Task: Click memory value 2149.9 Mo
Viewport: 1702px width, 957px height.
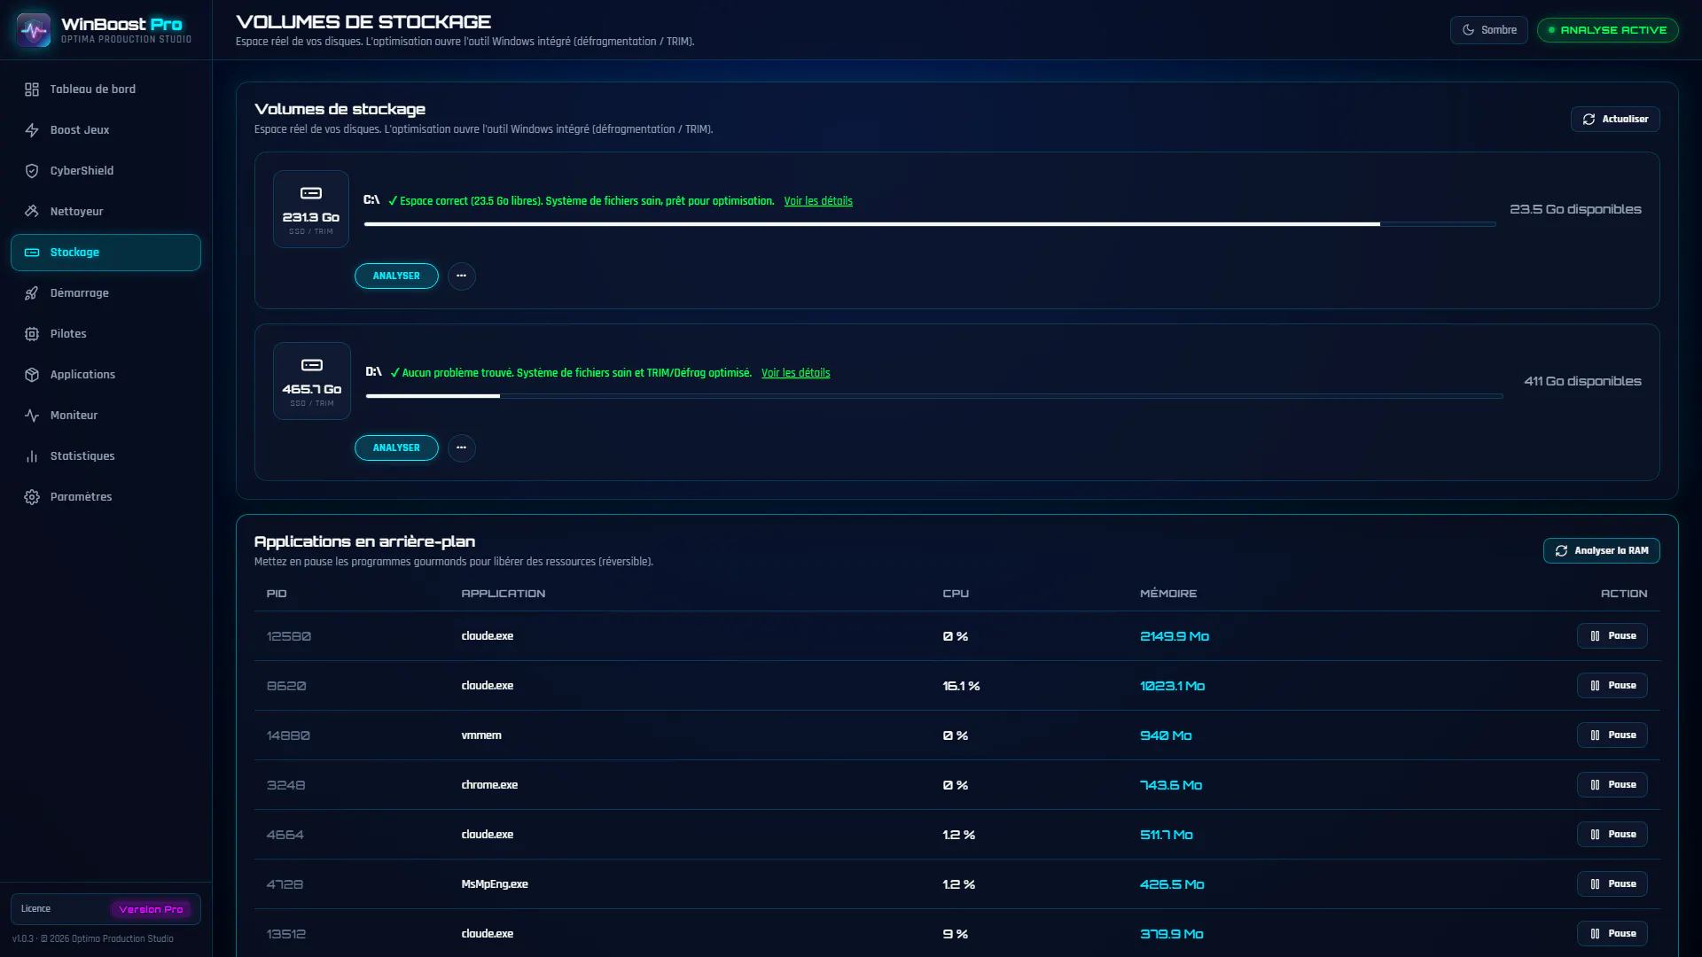Action: coord(1174,636)
